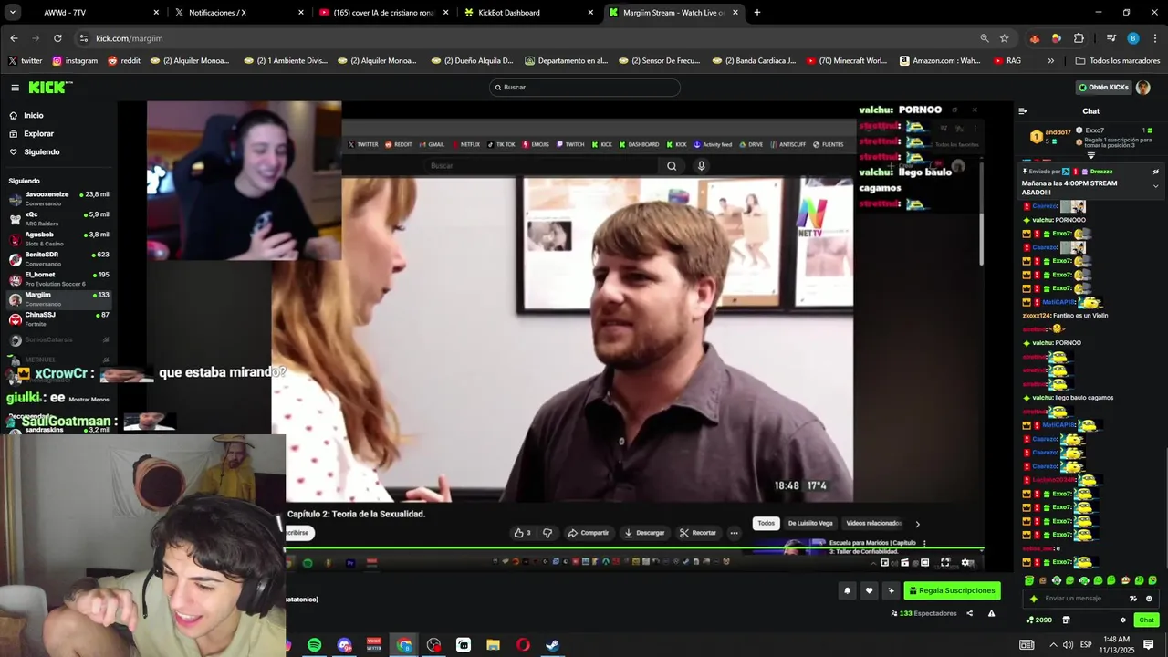Click Regala Suscripciones button
The image size is (1168, 657).
(952, 590)
